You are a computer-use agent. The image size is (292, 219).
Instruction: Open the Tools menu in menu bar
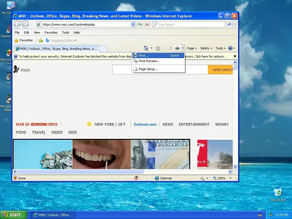(x=66, y=33)
